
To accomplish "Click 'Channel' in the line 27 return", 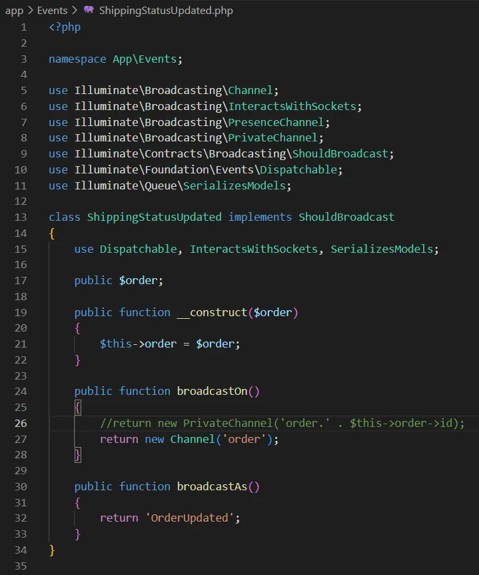I will pos(193,439).
